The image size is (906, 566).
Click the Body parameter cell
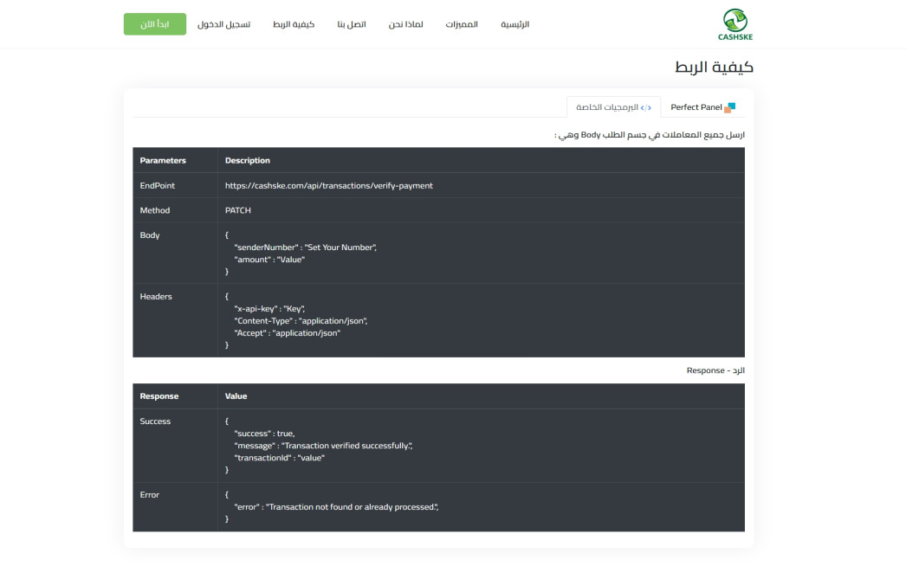[x=175, y=253]
